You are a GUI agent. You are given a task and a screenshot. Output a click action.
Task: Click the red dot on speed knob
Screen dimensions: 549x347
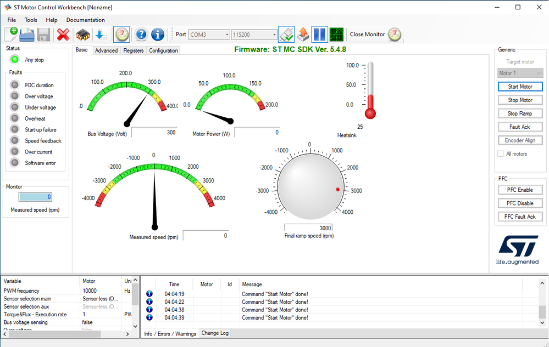tap(337, 189)
